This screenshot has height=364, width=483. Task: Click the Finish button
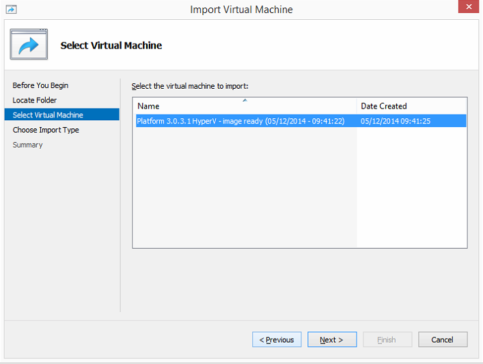click(387, 339)
